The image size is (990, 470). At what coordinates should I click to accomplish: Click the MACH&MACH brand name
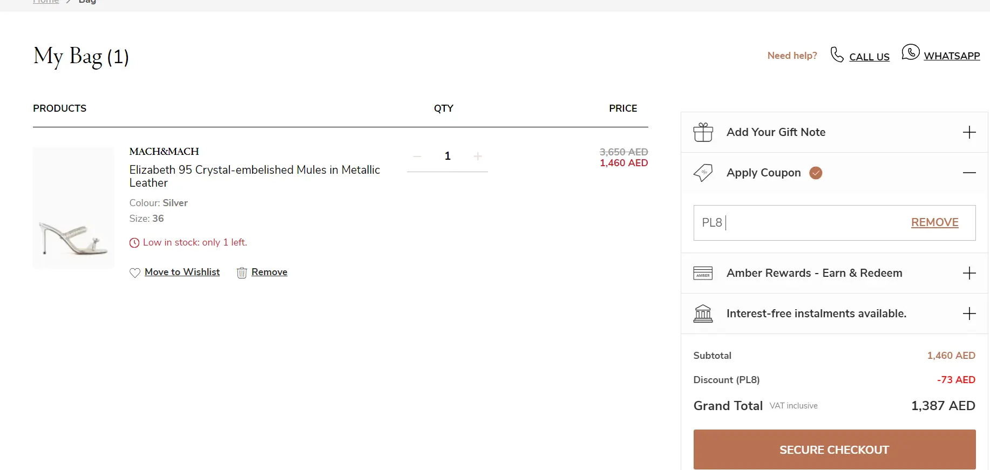tap(164, 152)
